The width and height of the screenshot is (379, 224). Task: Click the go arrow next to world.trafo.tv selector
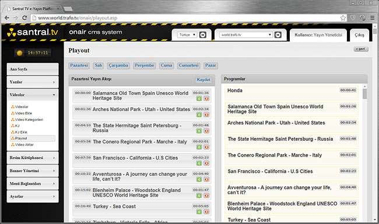pyautogui.click(x=278, y=35)
